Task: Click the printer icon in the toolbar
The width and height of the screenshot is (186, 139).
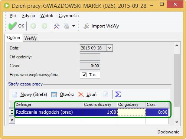Action: (67, 26)
